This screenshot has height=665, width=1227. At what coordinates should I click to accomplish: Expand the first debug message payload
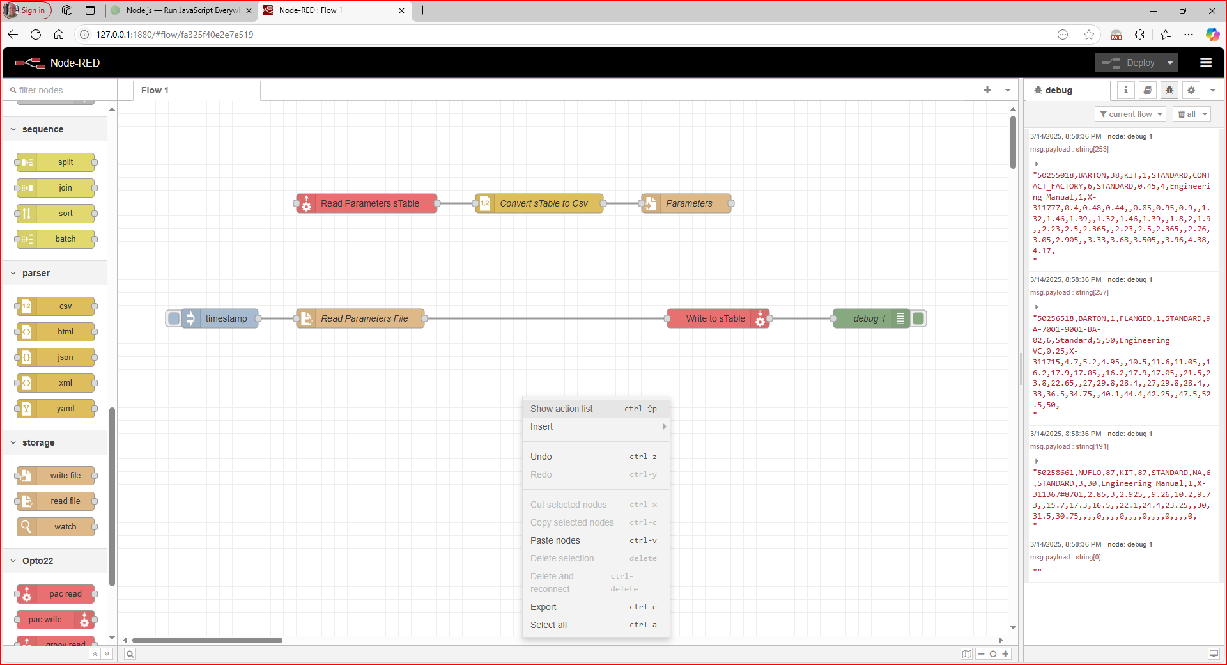[x=1037, y=164]
